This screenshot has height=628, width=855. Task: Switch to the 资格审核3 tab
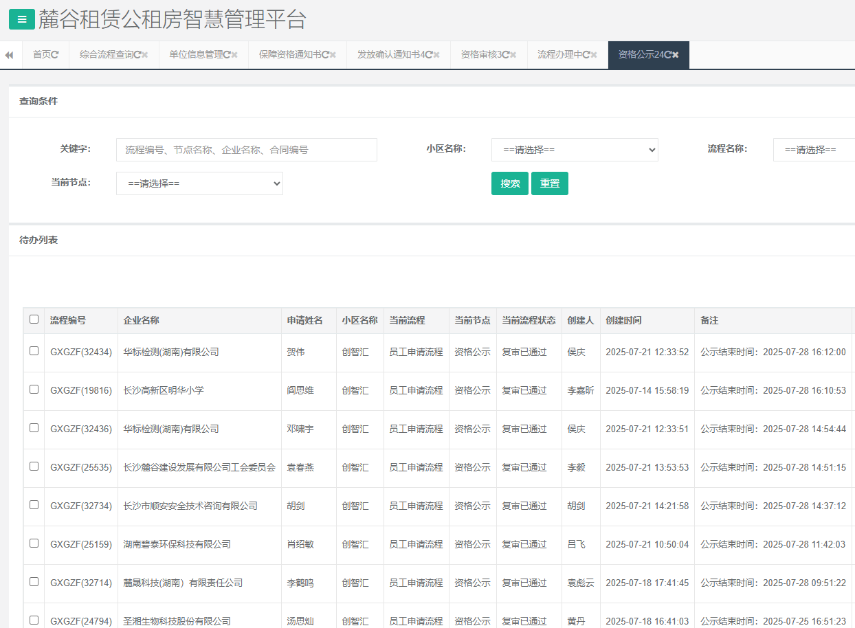coord(480,55)
